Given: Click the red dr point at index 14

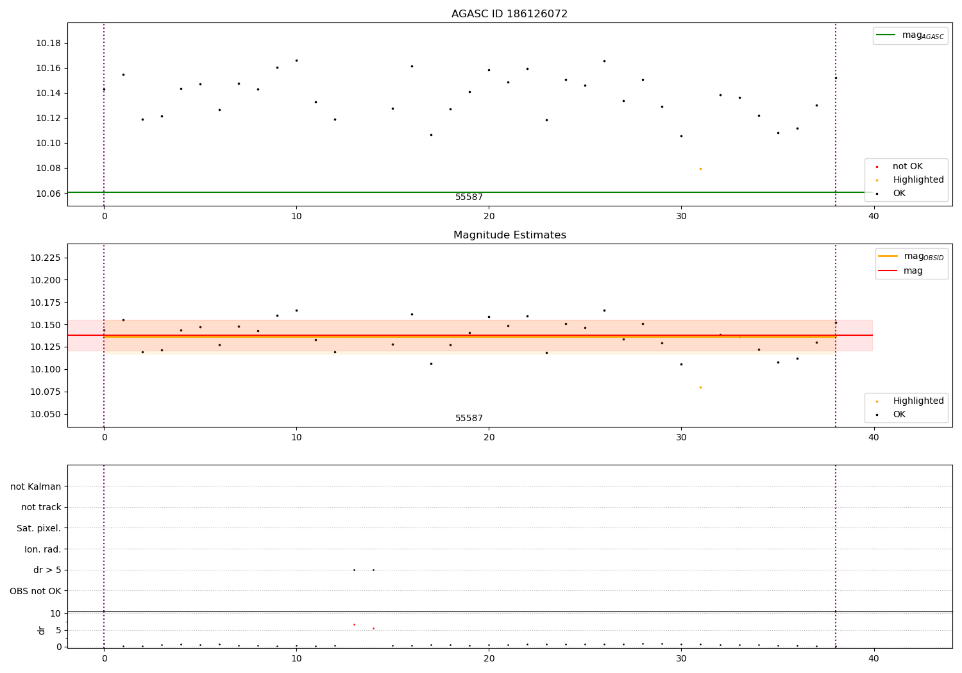Looking at the screenshot, I should click(x=373, y=628).
